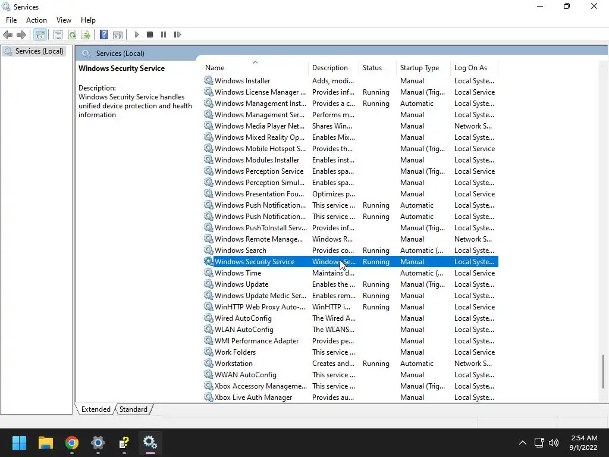
Task: Open the help question-mark taskbar app
Action: pos(124,443)
